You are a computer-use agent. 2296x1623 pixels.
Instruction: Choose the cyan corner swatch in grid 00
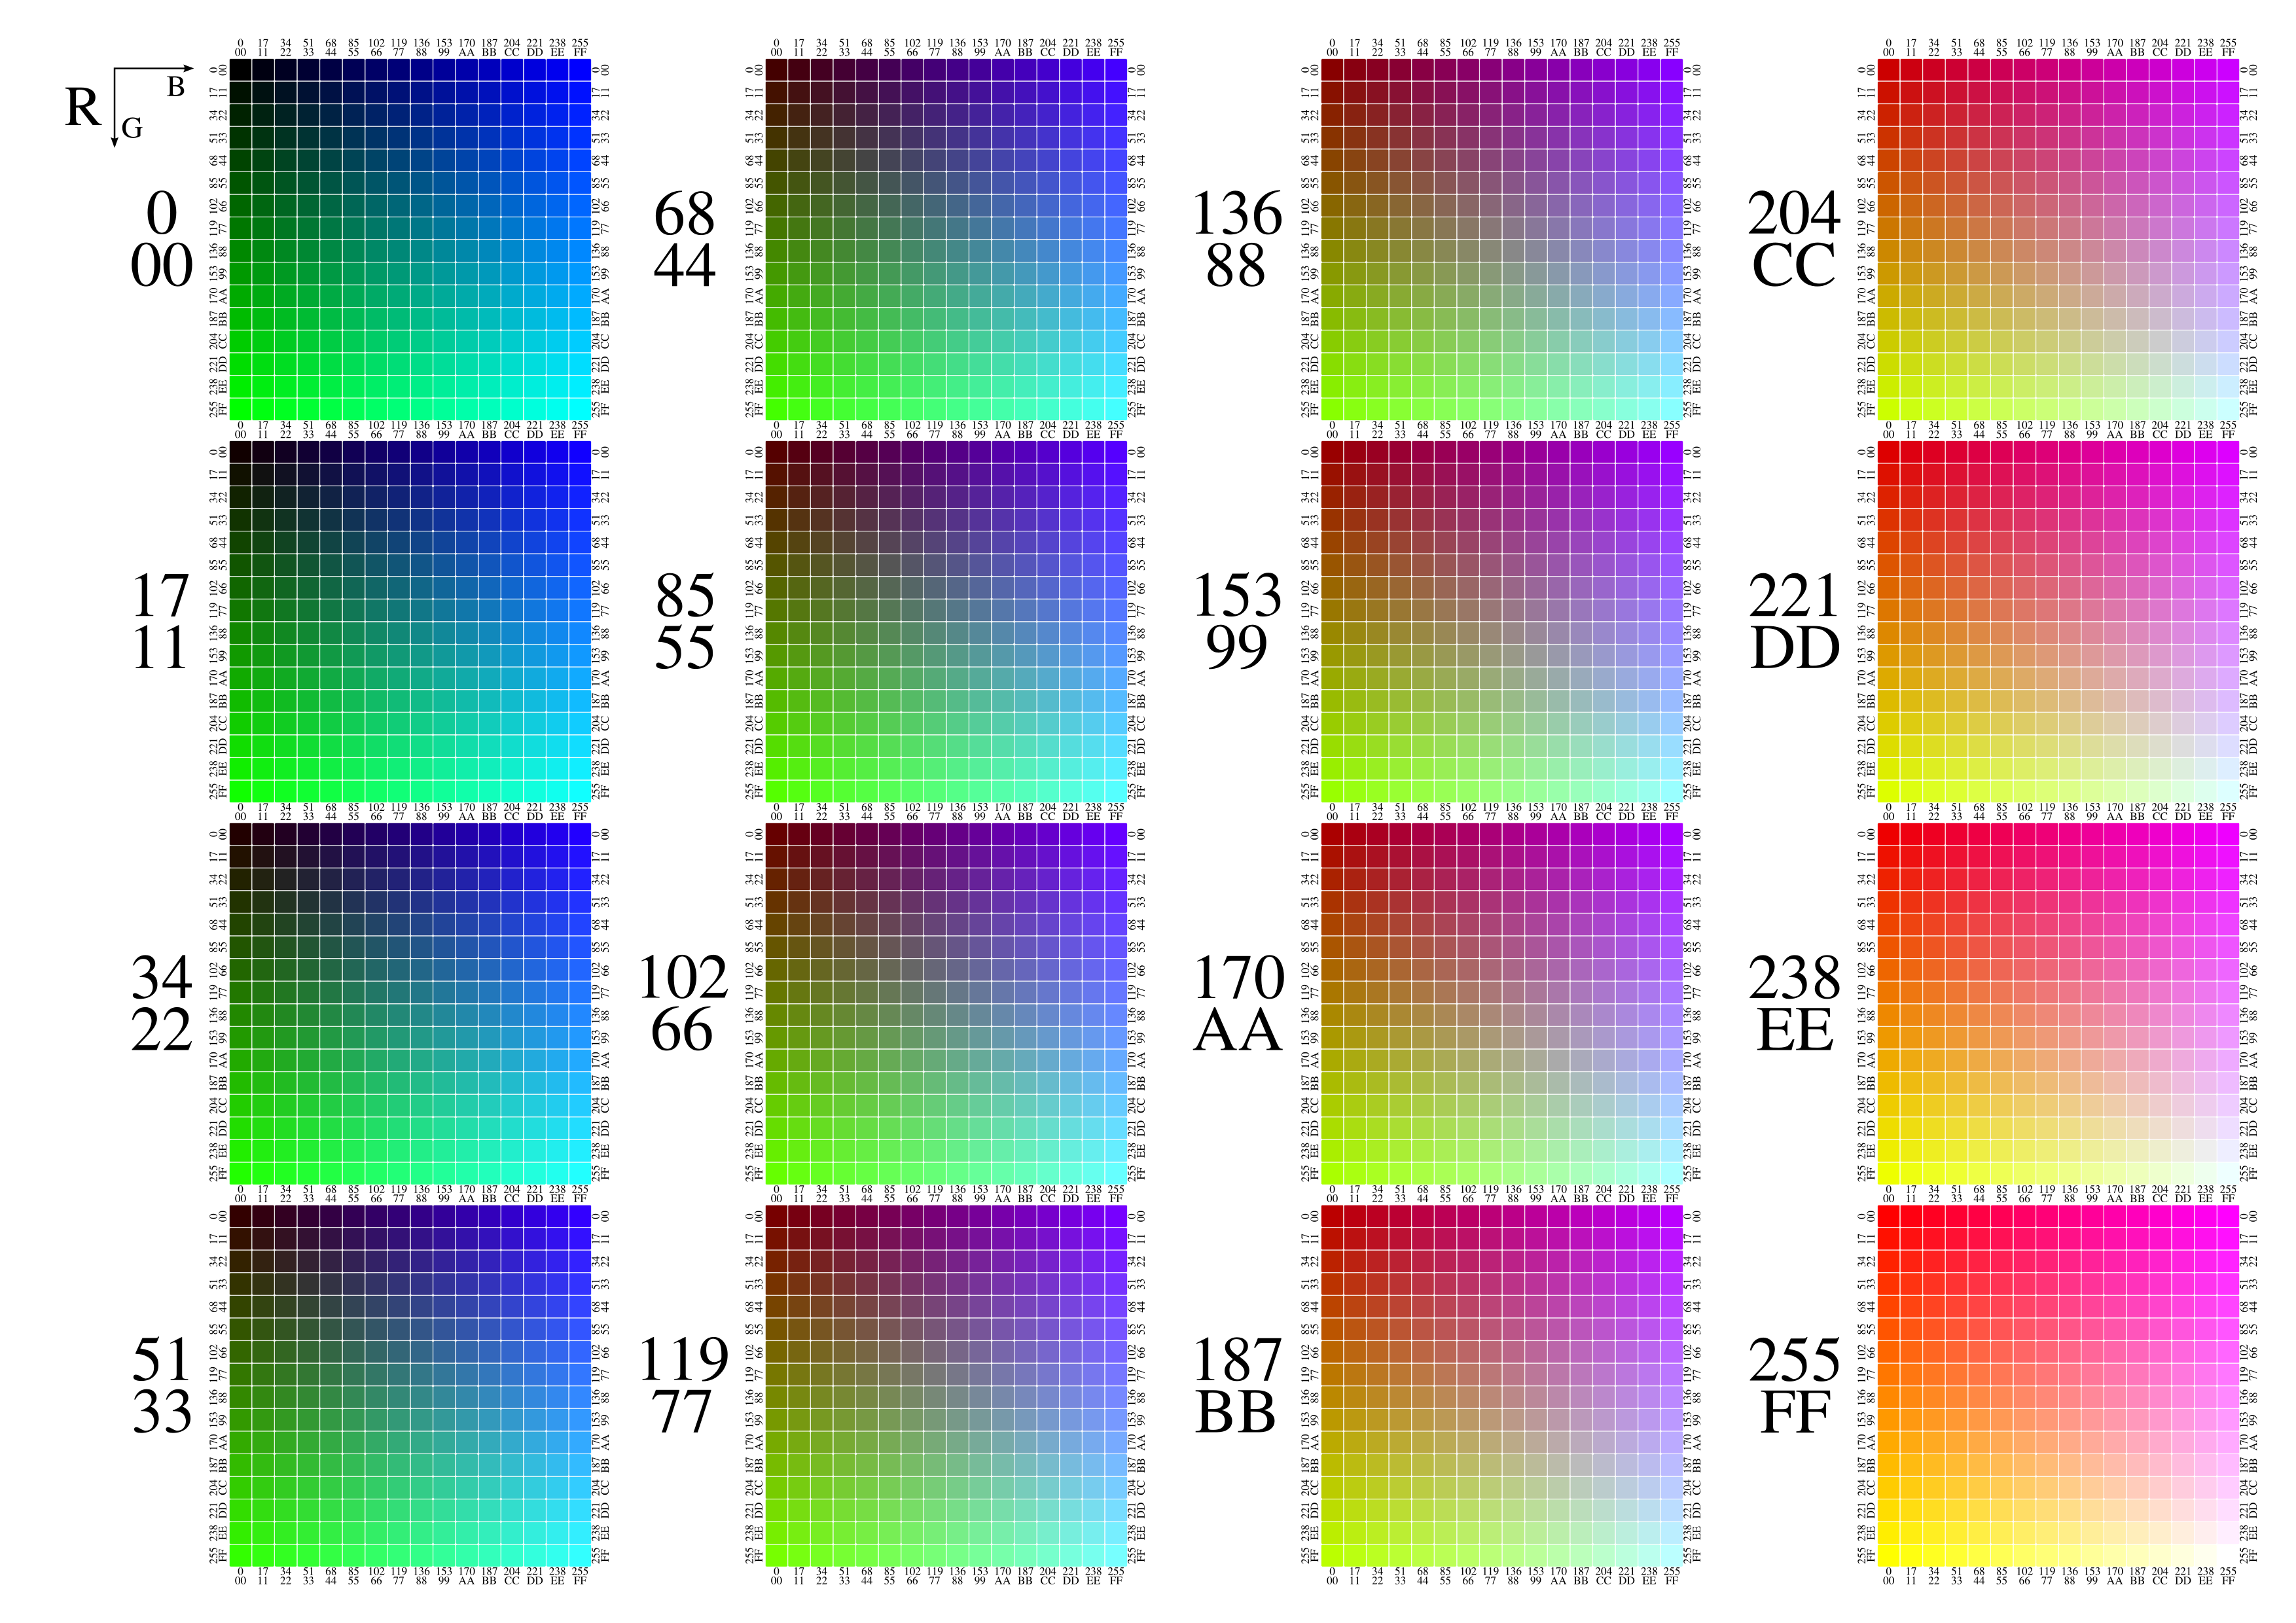[580, 409]
